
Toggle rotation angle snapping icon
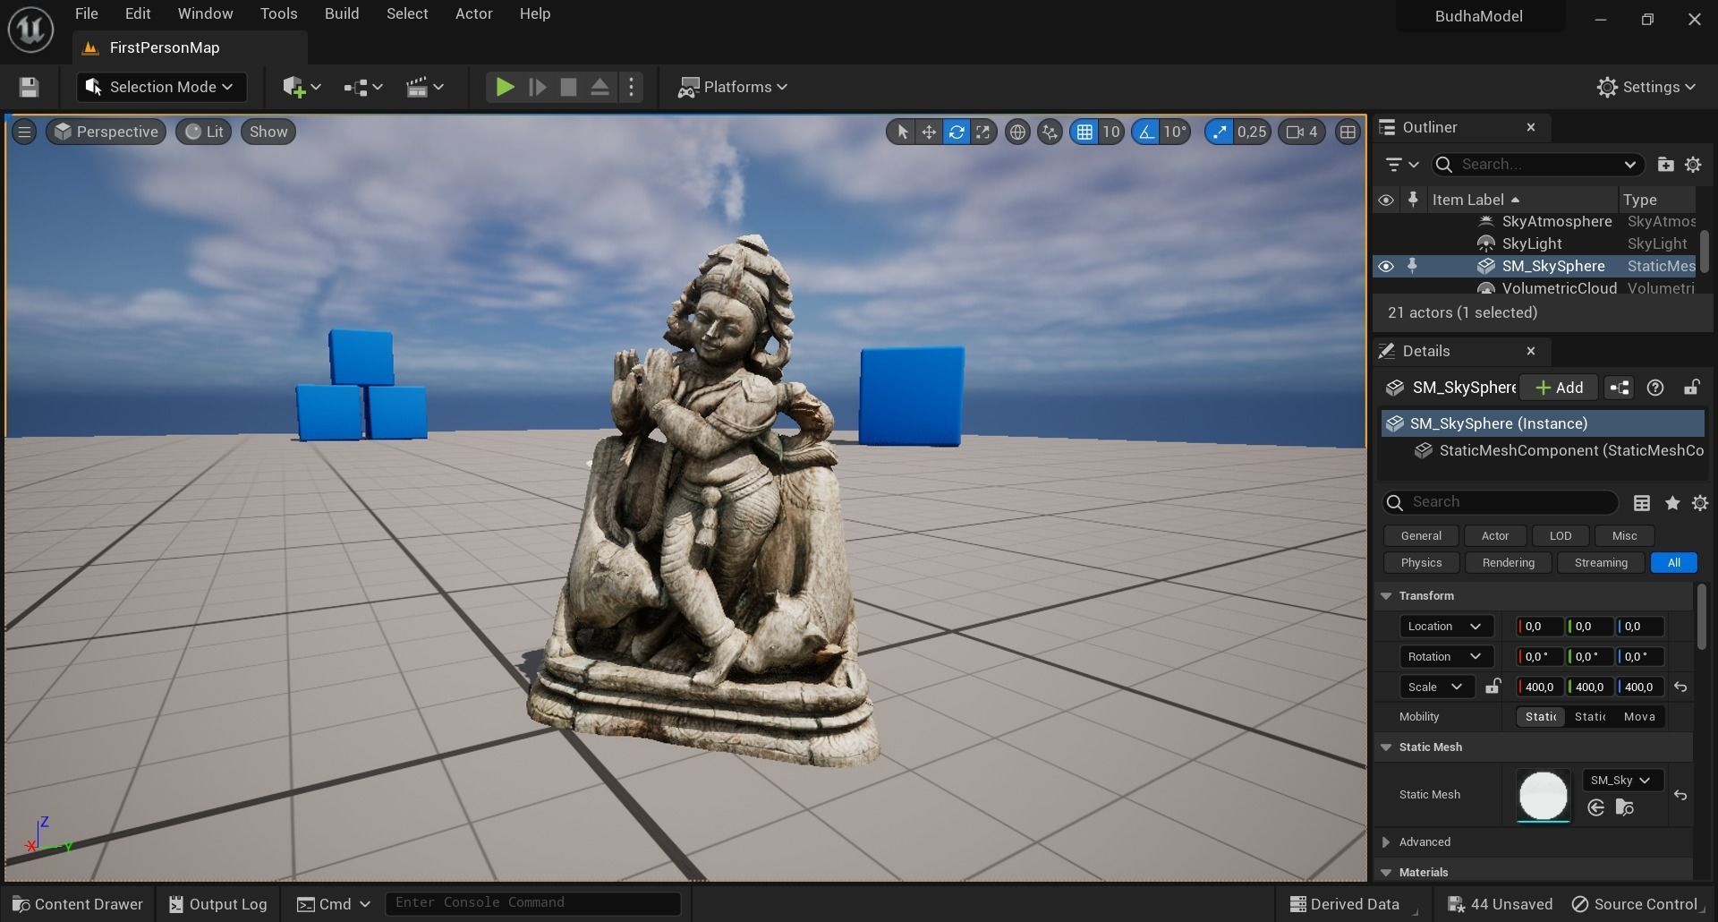pyautogui.click(x=1146, y=132)
